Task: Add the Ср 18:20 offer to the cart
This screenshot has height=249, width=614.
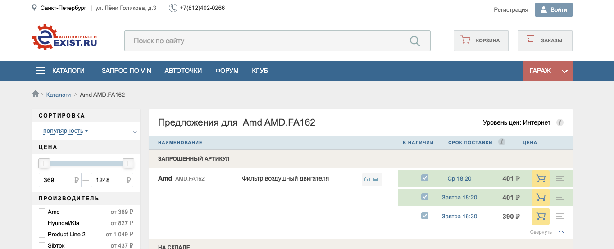Action: [x=541, y=179]
